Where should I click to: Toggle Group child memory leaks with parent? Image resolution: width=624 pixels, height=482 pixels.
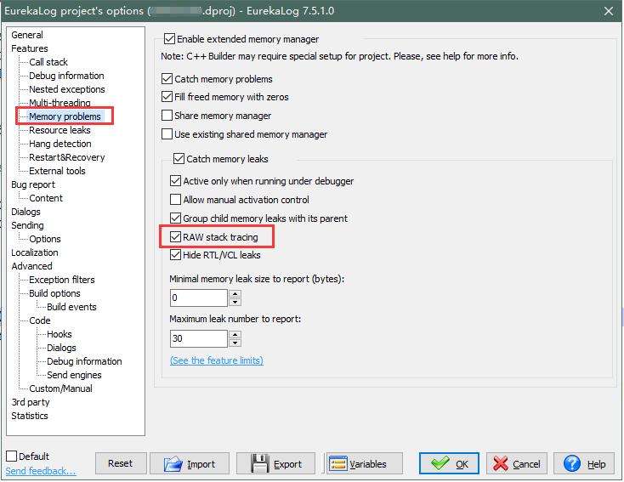tap(175, 218)
